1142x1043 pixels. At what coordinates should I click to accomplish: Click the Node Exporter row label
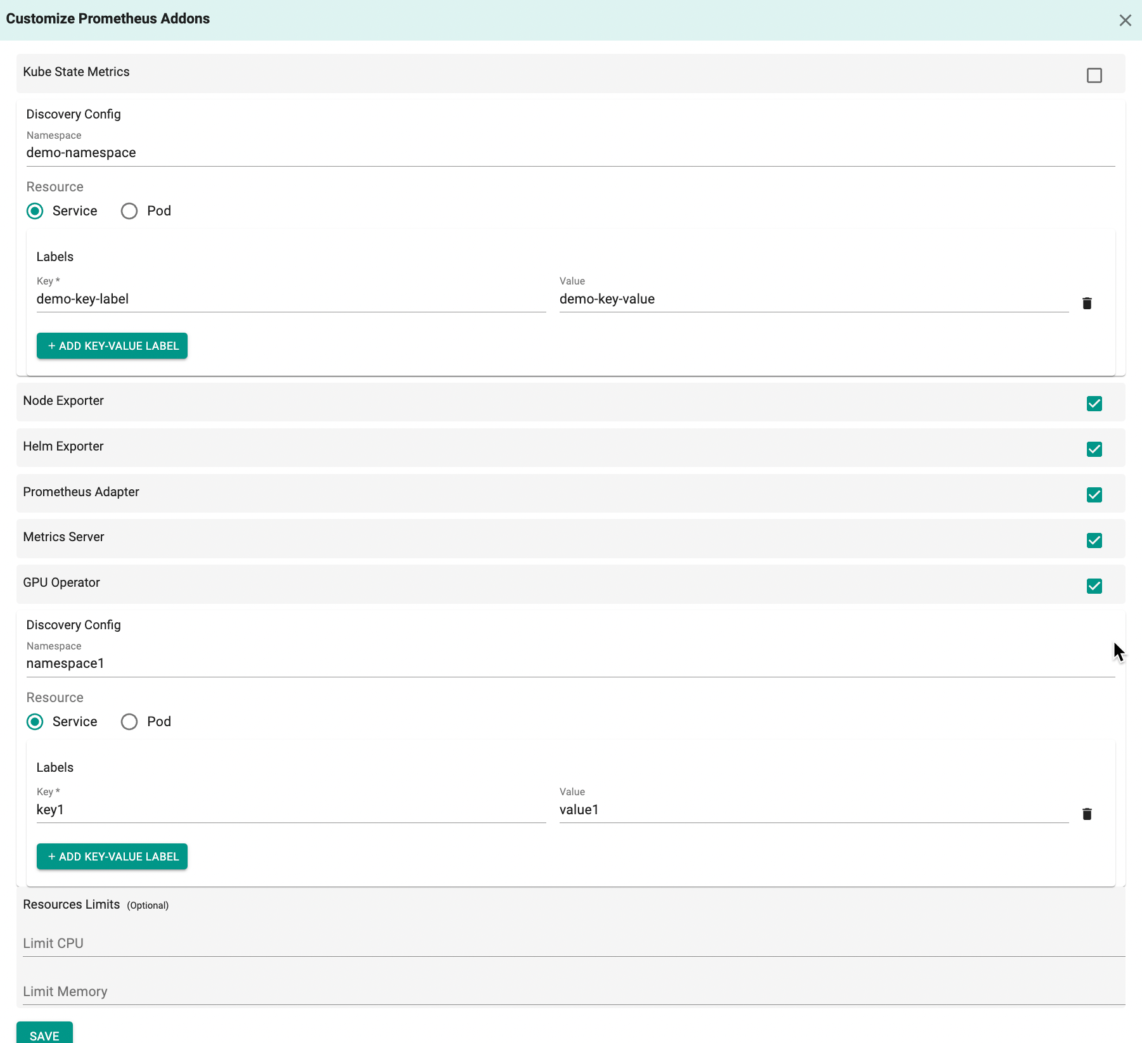pos(63,400)
